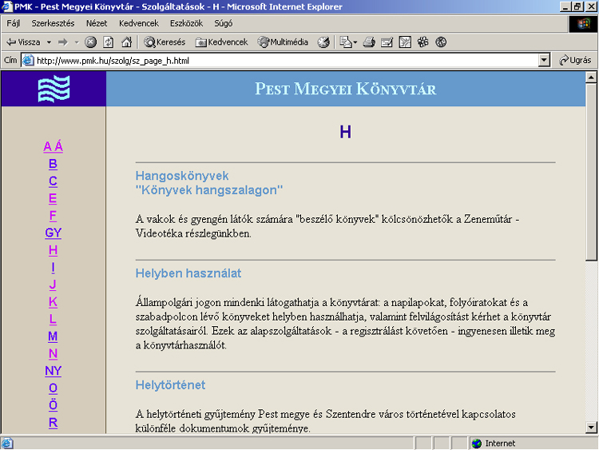Click the forward arrow button
Screen dimensions: 599x450
tap(63, 42)
